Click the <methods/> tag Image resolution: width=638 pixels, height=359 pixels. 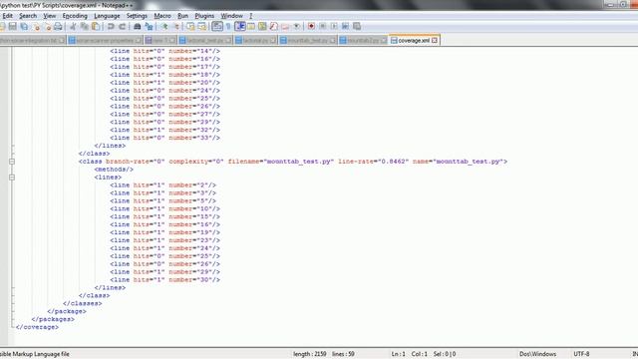114,170
